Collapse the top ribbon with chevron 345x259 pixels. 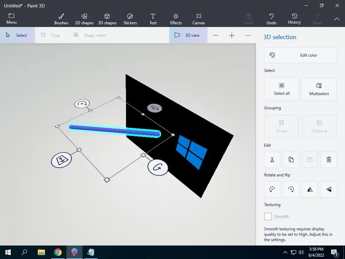337,19
